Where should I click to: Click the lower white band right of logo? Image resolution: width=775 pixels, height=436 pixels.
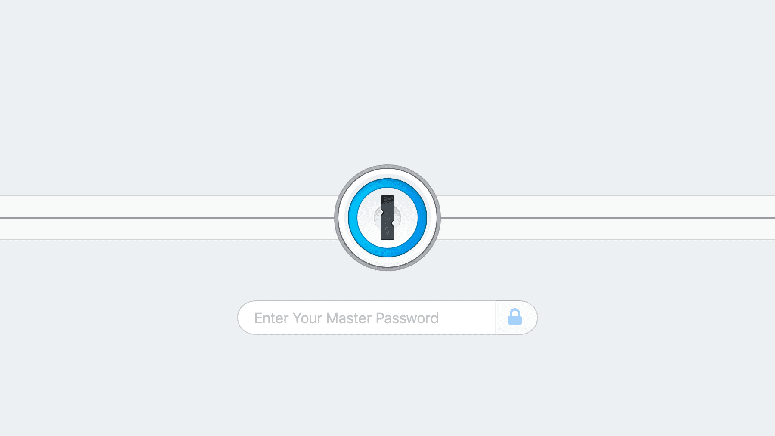(608, 229)
